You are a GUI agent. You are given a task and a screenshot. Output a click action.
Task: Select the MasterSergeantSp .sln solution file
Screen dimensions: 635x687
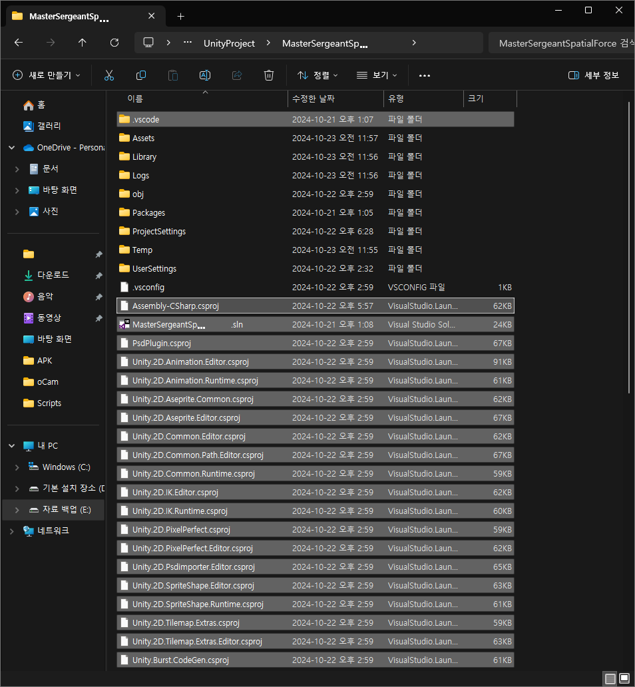(x=315, y=325)
